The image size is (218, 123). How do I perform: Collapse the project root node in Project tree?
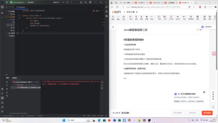point(7,11)
